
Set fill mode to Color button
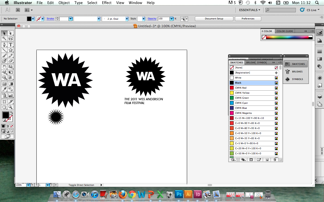pyautogui.click(x=3, y=126)
